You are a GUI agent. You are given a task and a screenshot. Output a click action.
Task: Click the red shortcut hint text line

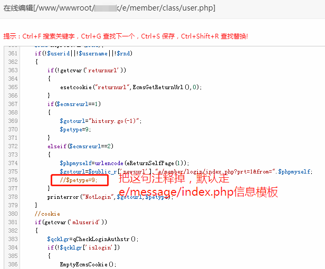tap(126, 36)
